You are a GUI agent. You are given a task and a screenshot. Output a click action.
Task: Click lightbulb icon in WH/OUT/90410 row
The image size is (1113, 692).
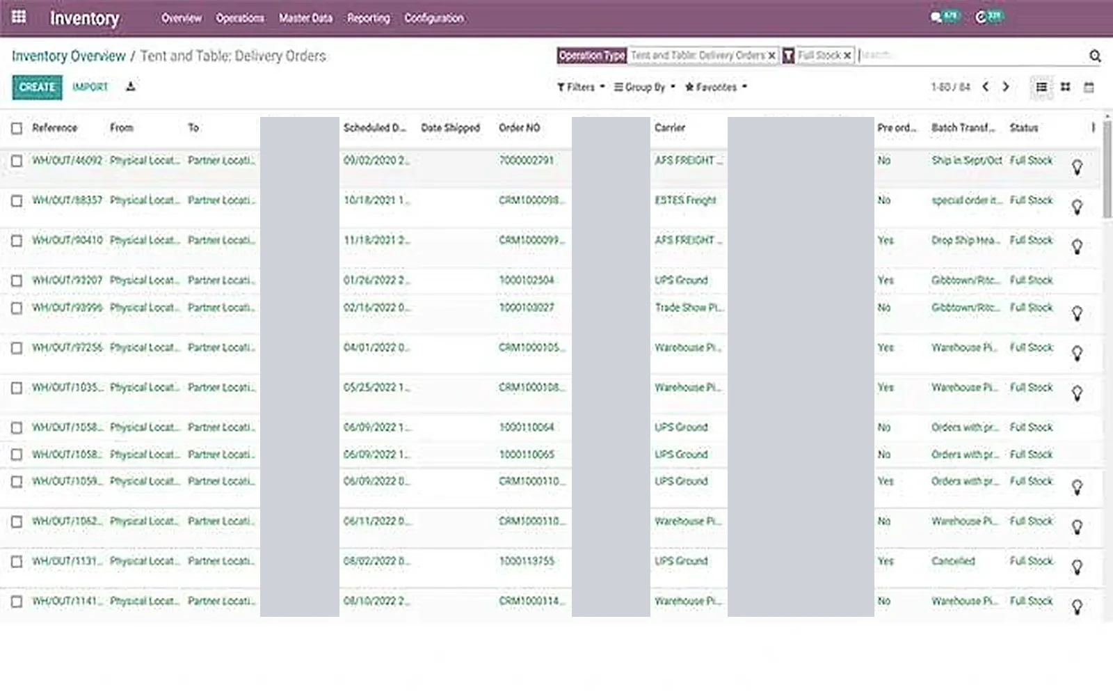(1077, 246)
